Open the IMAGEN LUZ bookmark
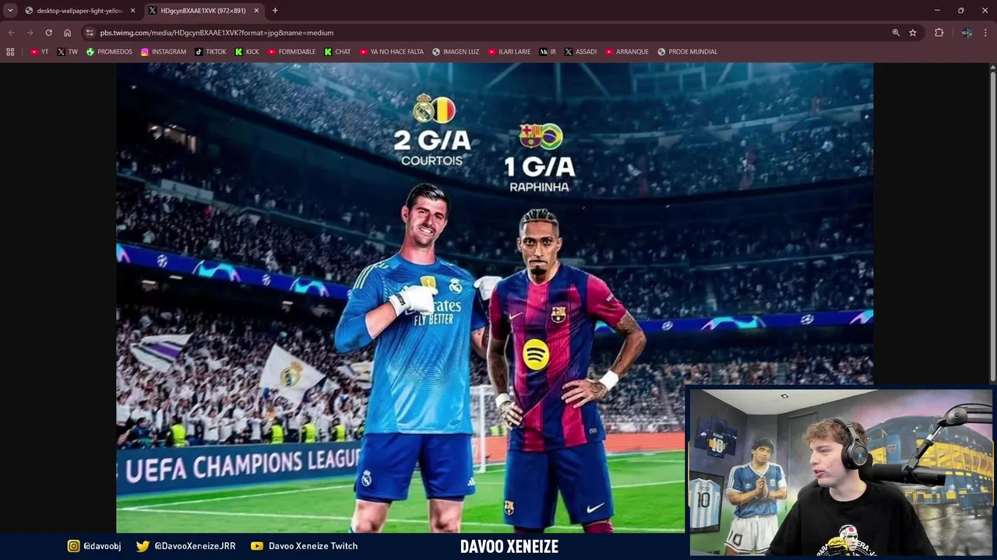The height and width of the screenshot is (560, 997). (x=456, y=52)
